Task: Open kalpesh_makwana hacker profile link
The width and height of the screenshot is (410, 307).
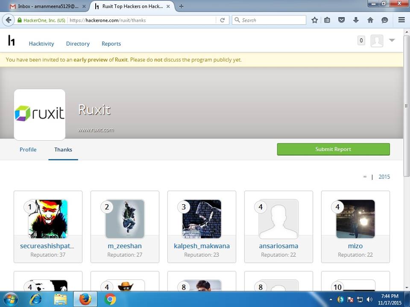Action: pyautogui.click(x=202, y=246)
